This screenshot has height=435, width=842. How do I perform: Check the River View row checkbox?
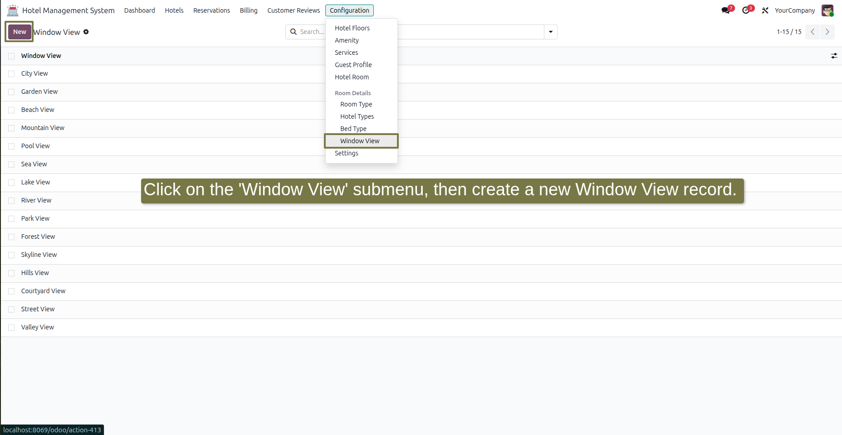click(11, 201)
